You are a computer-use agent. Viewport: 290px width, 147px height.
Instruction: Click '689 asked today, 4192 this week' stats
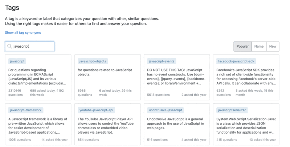[x=47, y=93]
